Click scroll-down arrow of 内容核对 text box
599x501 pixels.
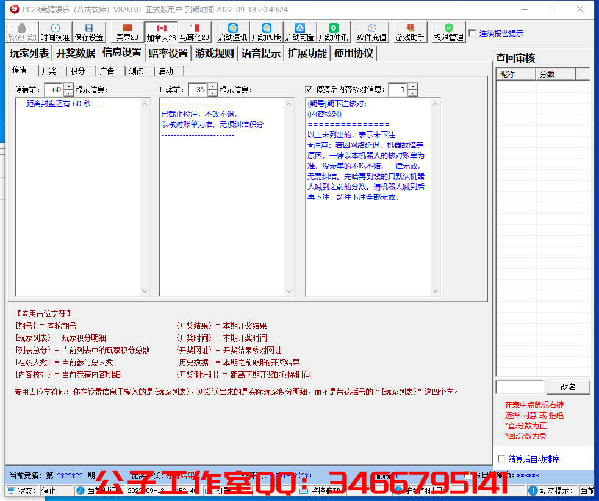[x=435, y=291]
